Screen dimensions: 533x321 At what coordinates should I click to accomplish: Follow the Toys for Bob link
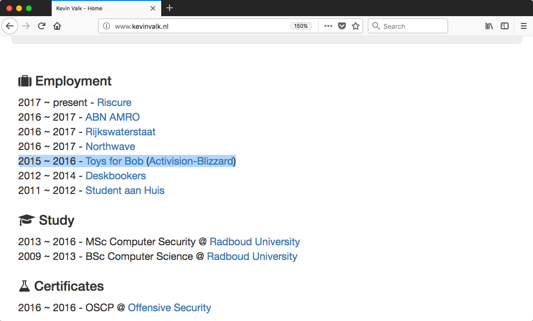114,161
